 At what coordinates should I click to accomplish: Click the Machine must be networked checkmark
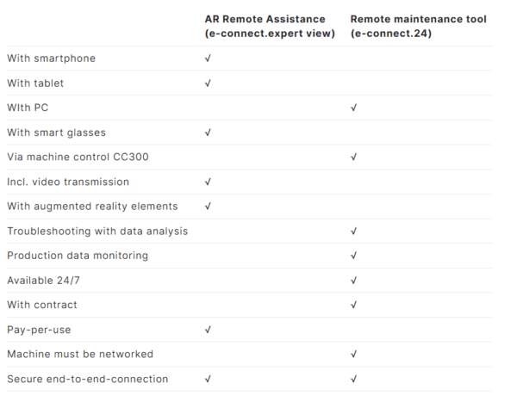click(353, 355)
